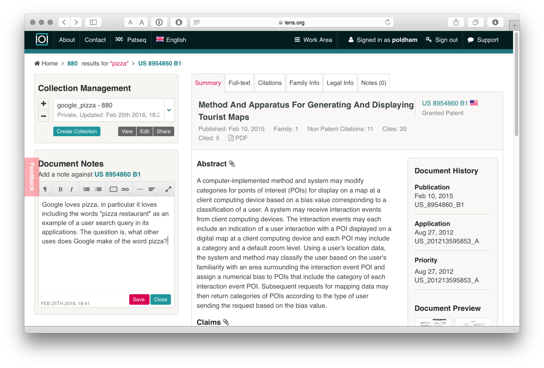Insert numbered list in note editor
544x368 pixels.
point(98,189)
